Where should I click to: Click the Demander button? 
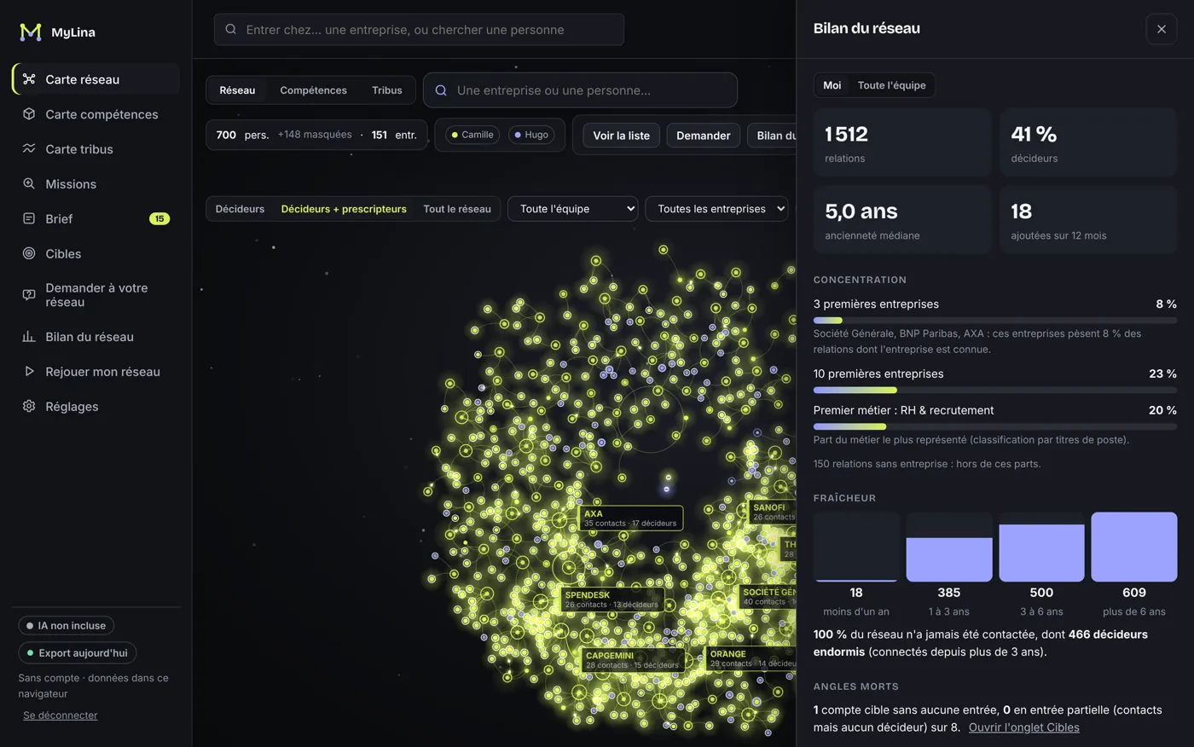(703, 136)
